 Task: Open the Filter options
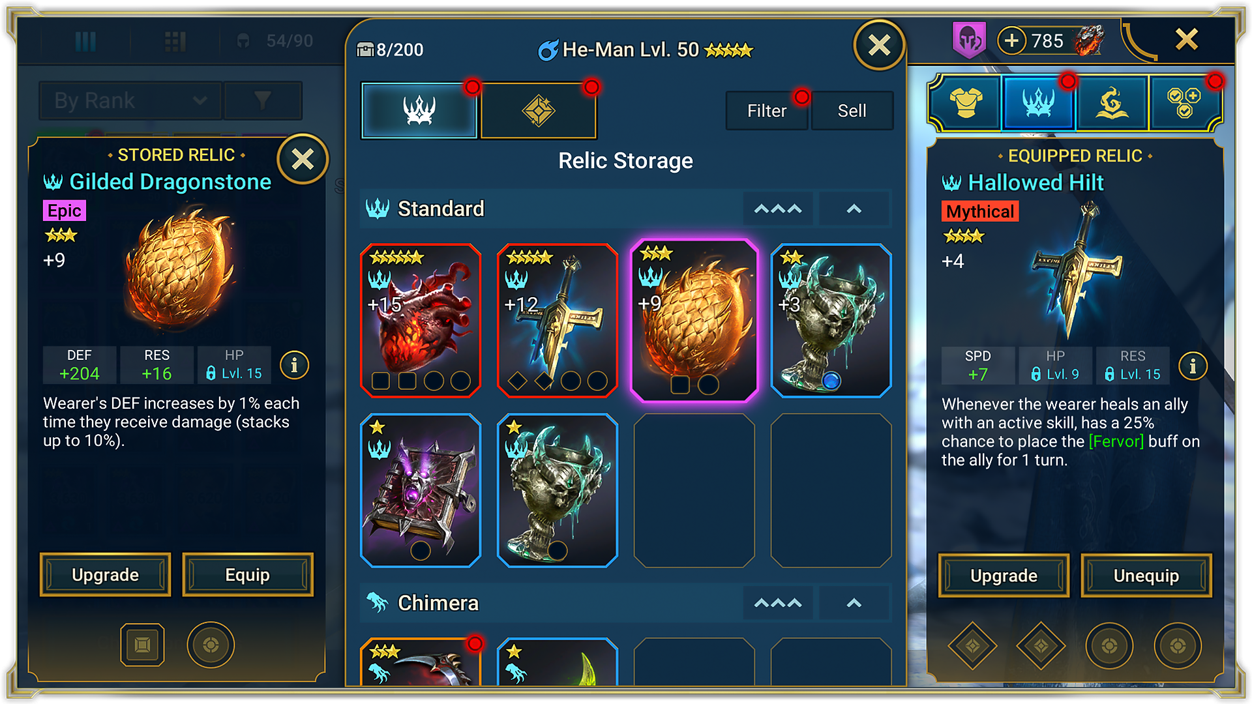(x=767, y=111)
